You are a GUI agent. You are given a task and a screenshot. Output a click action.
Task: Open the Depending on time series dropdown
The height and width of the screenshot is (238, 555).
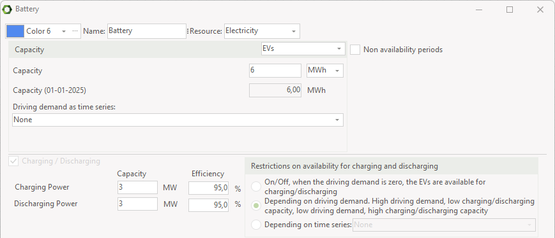444,225
